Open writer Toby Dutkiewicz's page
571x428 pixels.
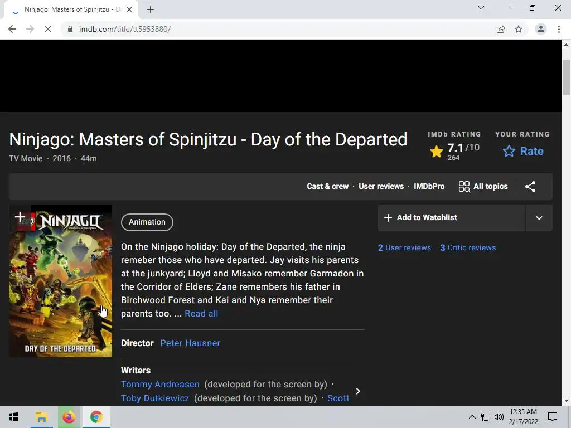tap(155, 398)
